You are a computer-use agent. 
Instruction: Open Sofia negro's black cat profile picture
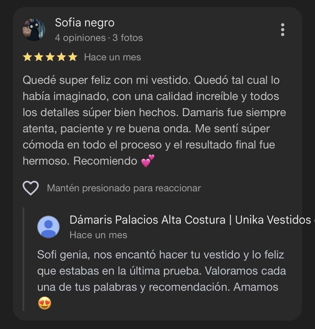pyautogui.click(x=34, y=30)
